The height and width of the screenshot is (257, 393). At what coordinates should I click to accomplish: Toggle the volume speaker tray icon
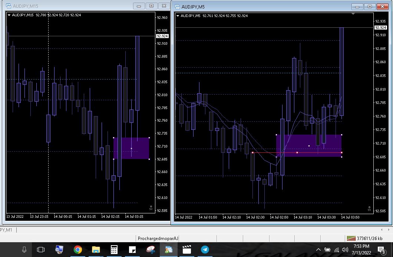(345, 250)
